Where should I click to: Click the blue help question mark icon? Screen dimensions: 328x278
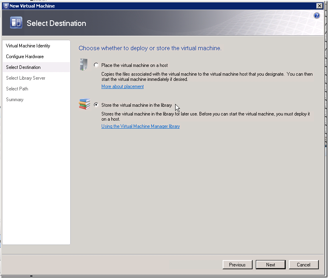(317, 16)
